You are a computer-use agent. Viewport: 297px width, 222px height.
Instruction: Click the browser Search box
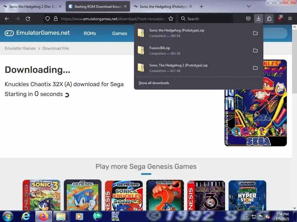(206, 19)
